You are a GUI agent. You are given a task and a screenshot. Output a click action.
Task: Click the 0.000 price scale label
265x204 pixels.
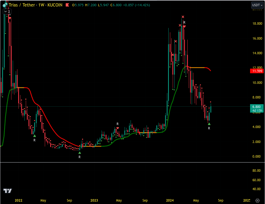[256, 156]
